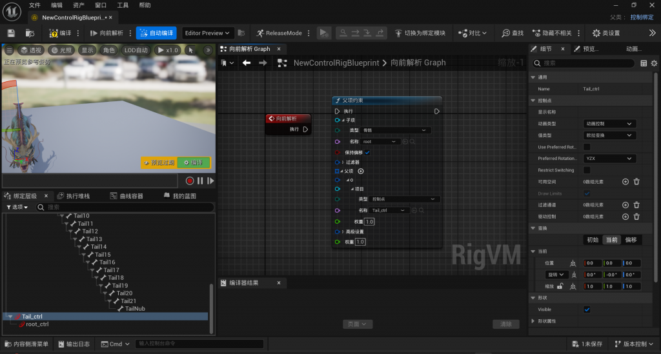Open the ReleaseMode execution mode
Viewport: 661px width, 354px height.
pos(279,33)
